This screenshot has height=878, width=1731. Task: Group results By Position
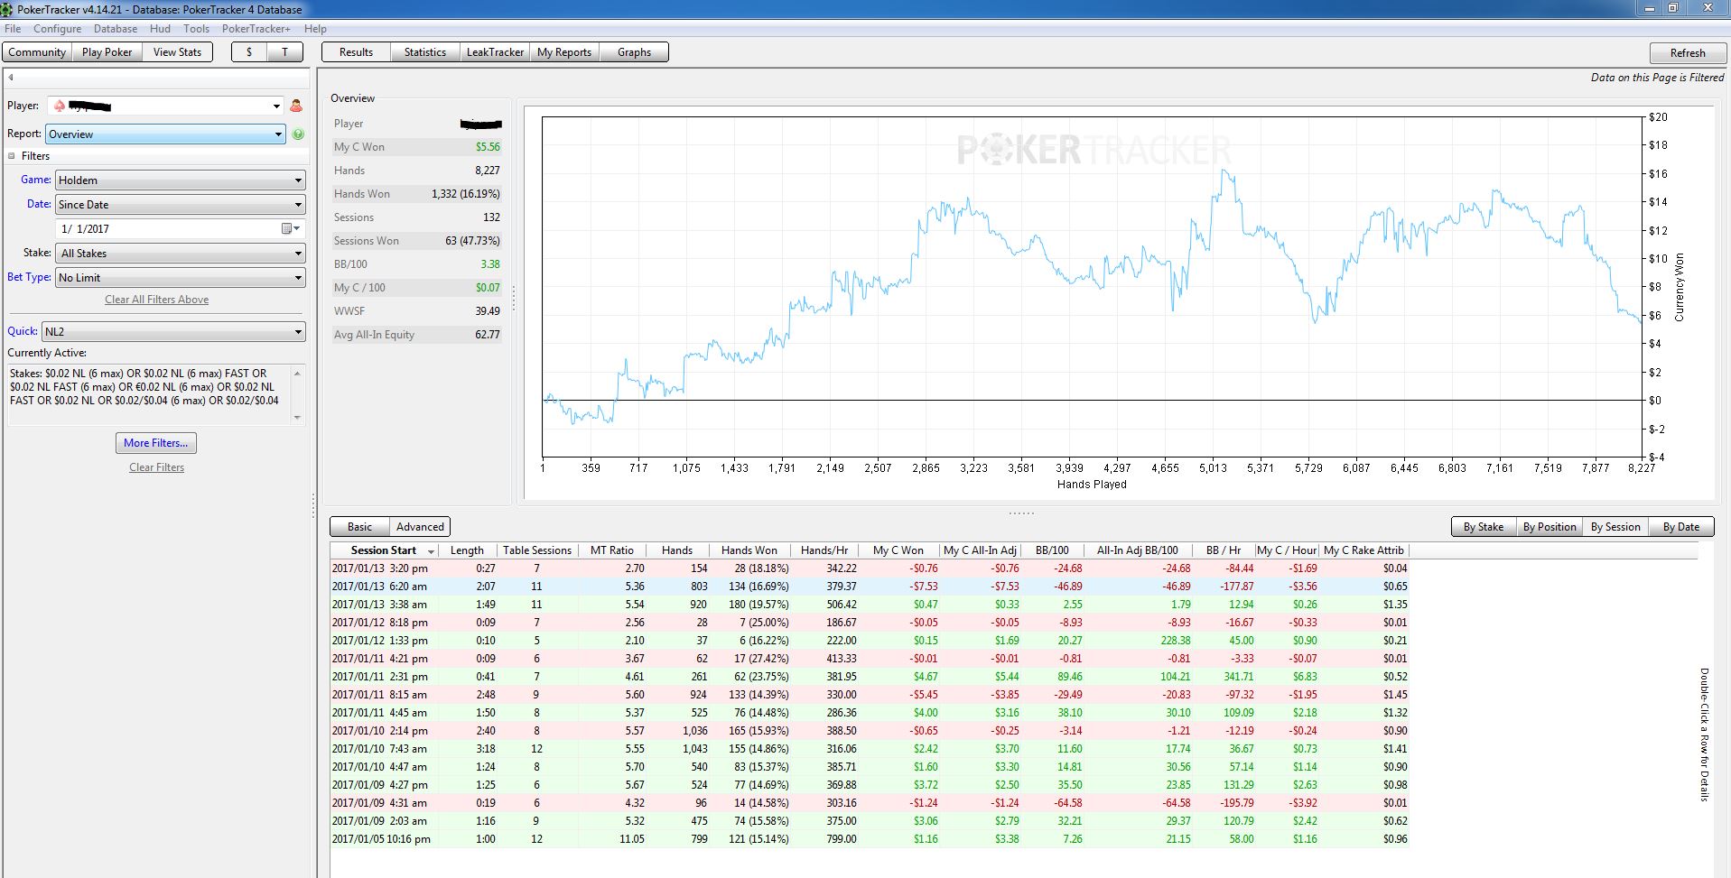coord(1550,527)
